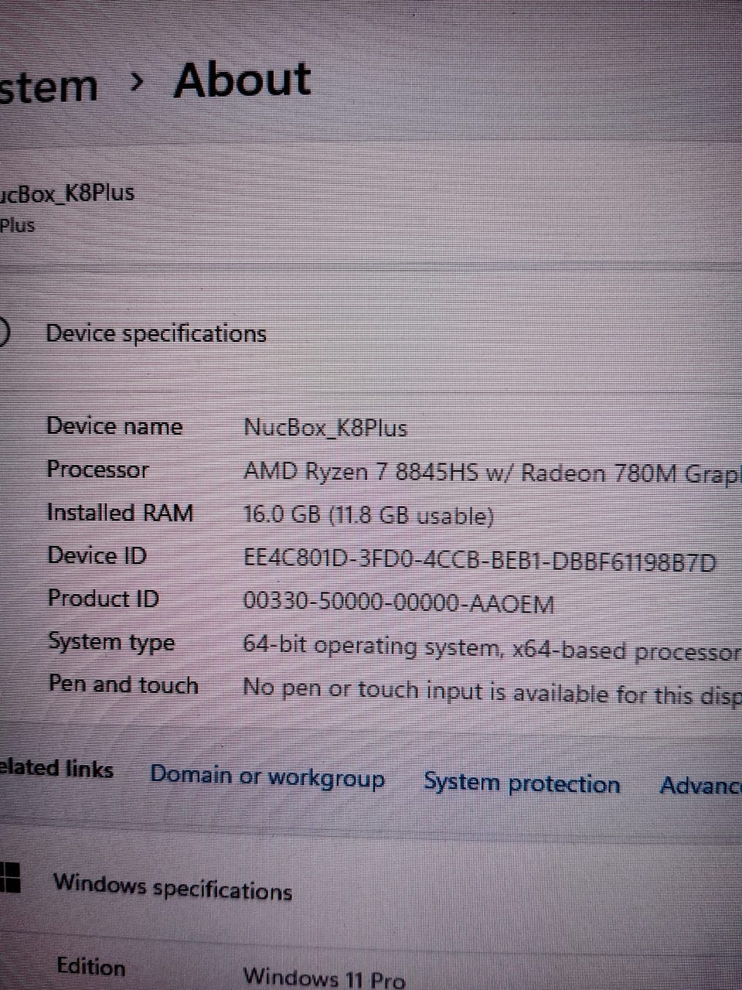Select the Pen and touch label
The height and width of the screenshot is (990, 742).
click(x=124, y=684)
